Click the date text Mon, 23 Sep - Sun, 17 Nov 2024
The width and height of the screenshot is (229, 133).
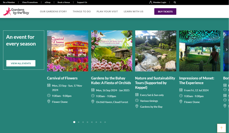67,88
